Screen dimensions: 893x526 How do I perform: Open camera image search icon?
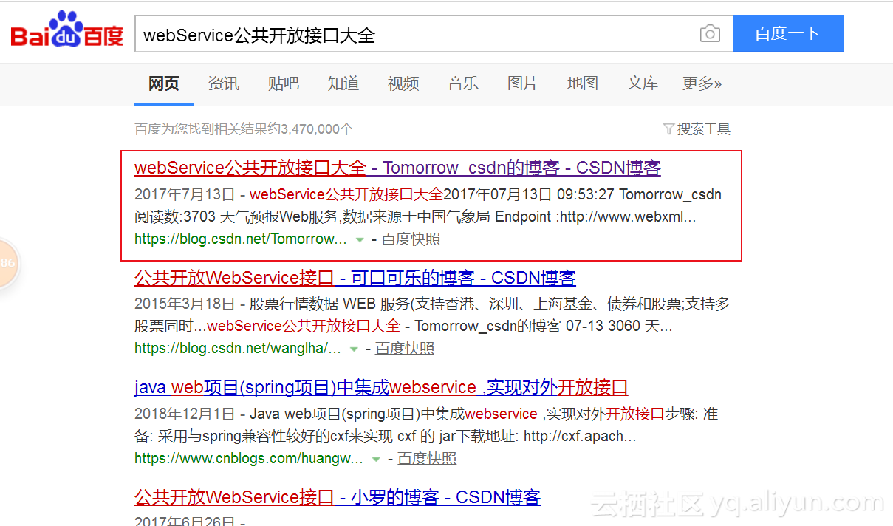pos(710,34)
